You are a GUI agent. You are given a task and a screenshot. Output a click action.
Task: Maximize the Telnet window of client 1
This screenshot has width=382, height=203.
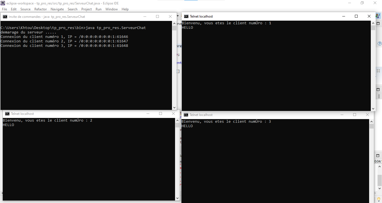click(x=356, y=16)
